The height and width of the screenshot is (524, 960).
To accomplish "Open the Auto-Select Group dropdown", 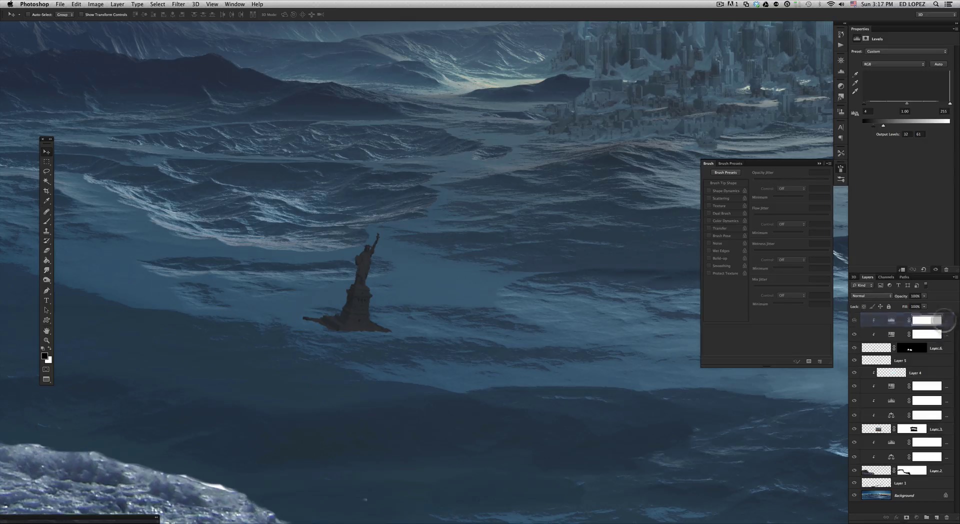I will point(64,14).
